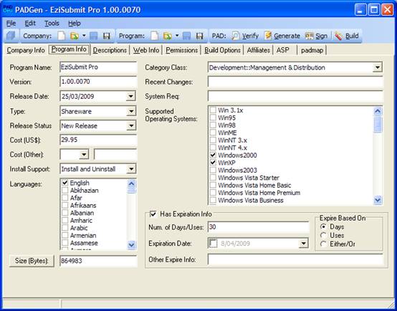This screenshot has height=311, width=397.
Task: Open the Edit menu
Action: coord(30,24)
